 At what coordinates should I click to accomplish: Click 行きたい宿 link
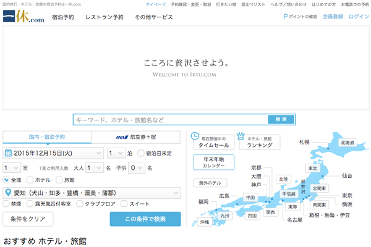[x=226, y=4]
